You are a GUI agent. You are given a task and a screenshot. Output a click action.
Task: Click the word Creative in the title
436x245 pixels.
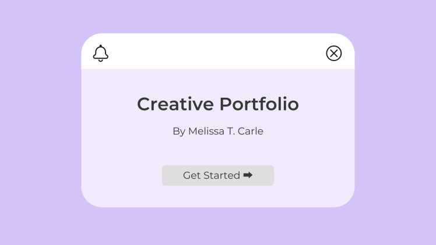tap(175, 104)
